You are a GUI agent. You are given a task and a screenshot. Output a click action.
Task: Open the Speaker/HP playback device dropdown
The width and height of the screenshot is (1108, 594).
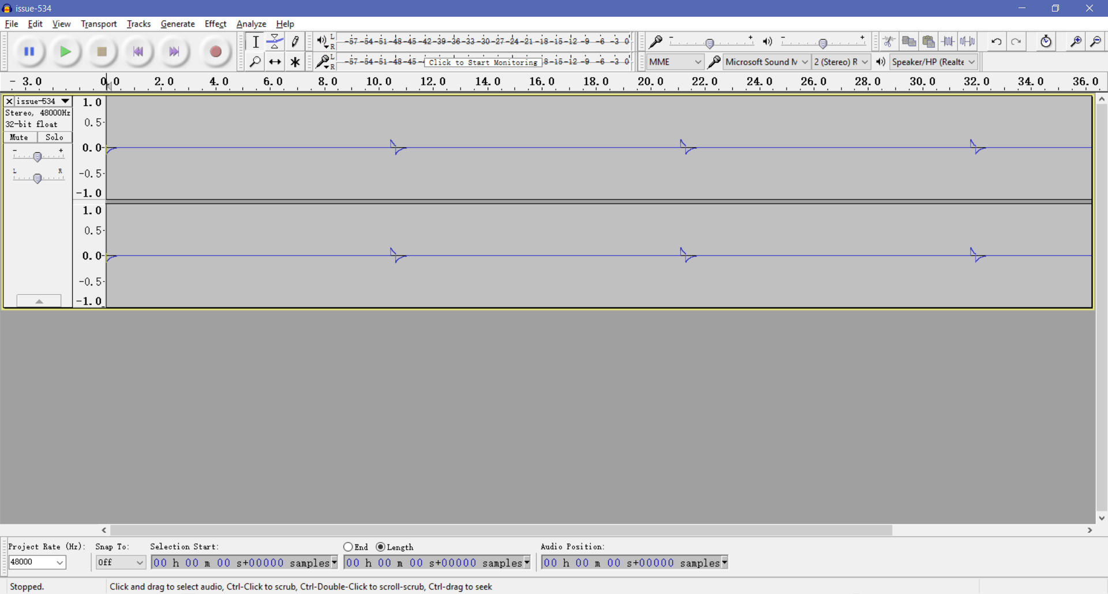[933, 62]
